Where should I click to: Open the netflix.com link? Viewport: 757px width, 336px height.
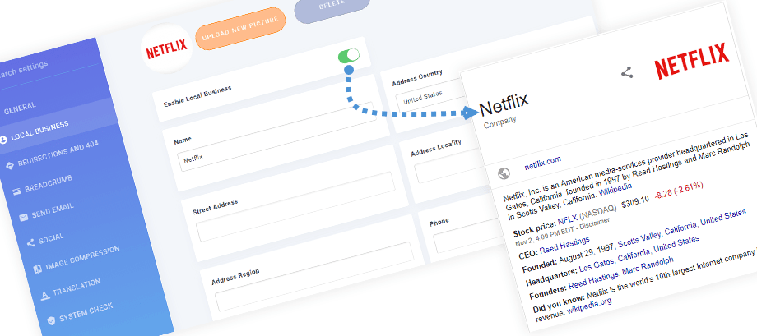542,163
